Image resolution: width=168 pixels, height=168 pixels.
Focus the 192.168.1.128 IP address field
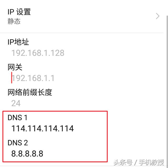pyautogui.click(x=38, y=53)
